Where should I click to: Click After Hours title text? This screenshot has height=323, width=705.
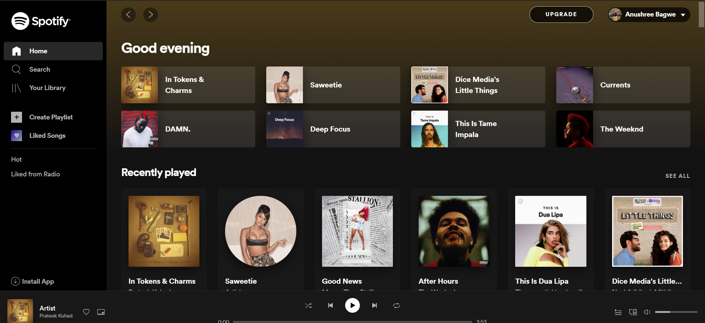point(438,281)
